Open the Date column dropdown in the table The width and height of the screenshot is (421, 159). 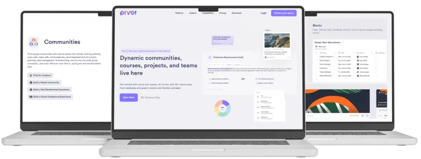point(353,53)
